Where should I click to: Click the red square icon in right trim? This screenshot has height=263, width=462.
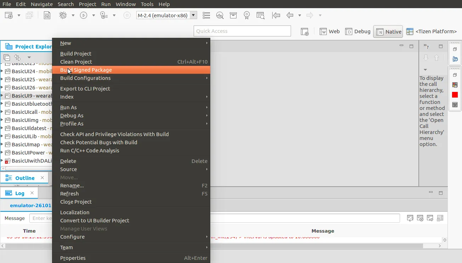tap(455, 95)
